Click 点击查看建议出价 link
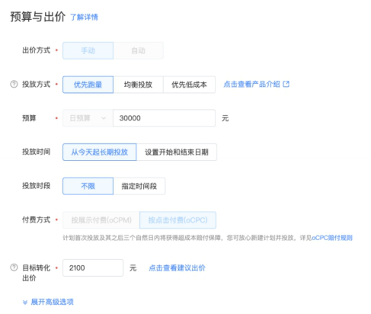Viewport: 371px width, 314px height. coord(177,268)
